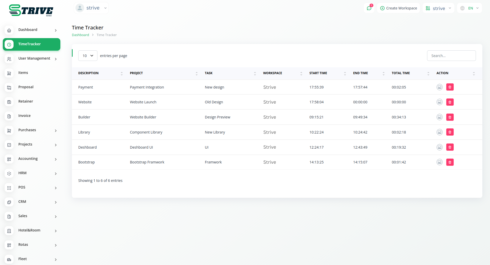View image for Deshboard entry
The image size is (490, 265).
pyautogui.click(x=439, y=147)
